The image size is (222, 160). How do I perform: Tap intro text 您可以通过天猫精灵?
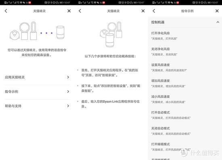coord(37,52)
